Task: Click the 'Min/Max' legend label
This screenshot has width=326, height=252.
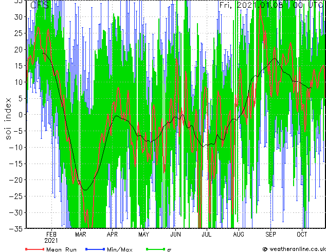Action: tap(120, 249)
